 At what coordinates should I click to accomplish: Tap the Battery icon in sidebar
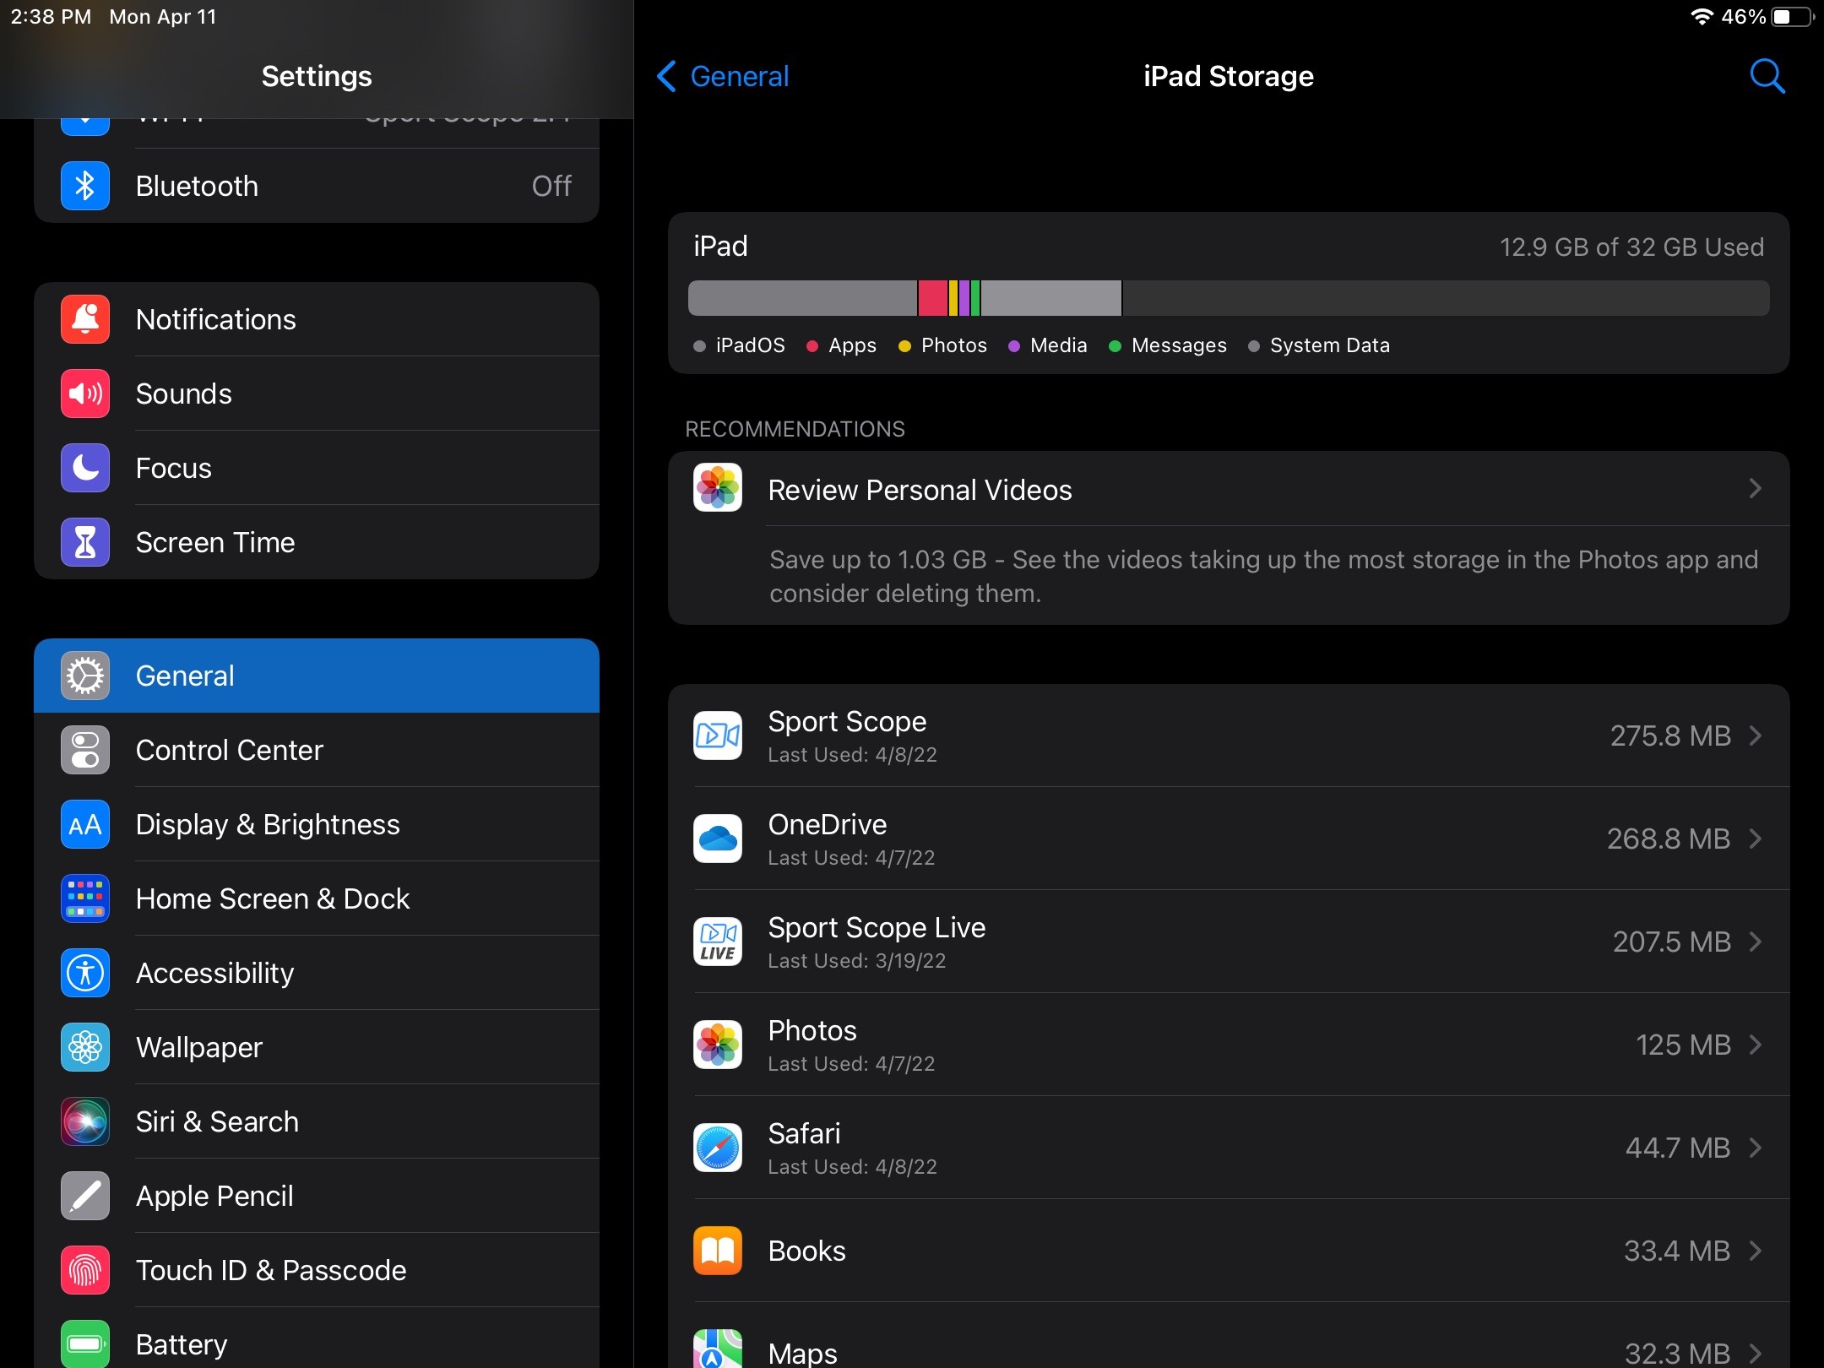click(85, 1344)
